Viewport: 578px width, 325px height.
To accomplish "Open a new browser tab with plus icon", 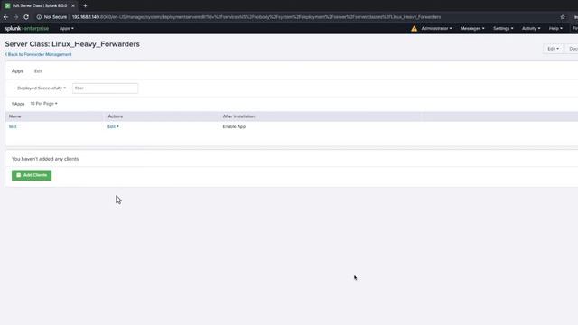I will 85,5.
